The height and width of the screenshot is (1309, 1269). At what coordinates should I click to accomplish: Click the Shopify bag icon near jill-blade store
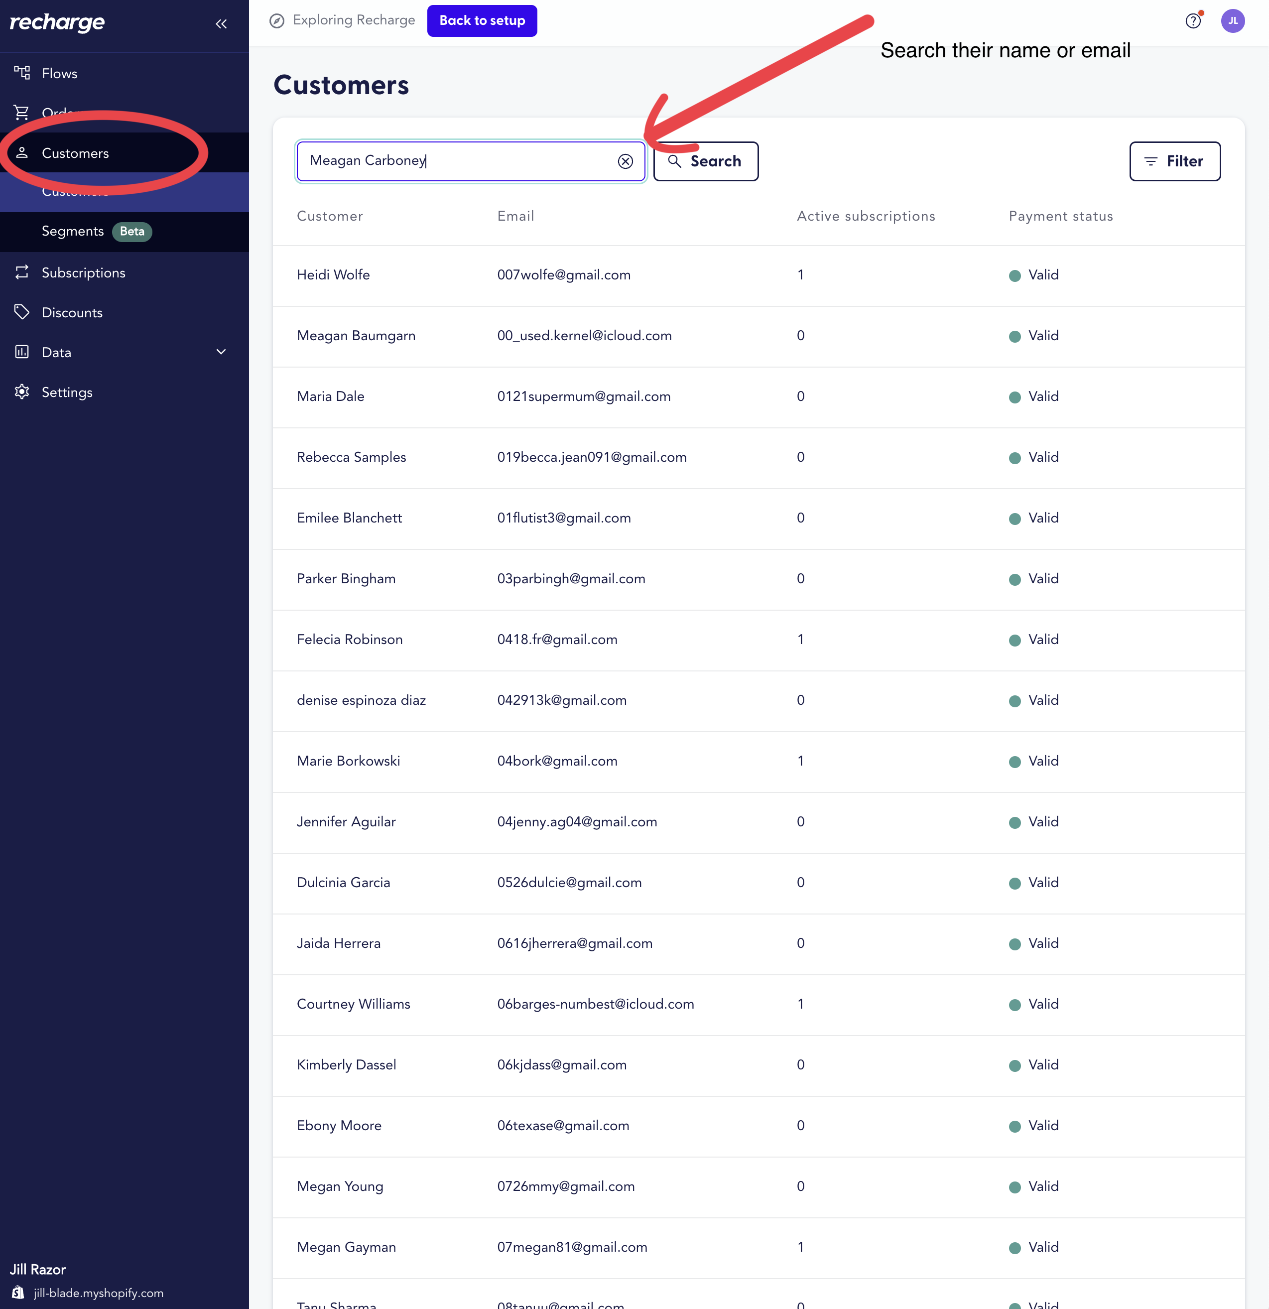point(18,1293)
